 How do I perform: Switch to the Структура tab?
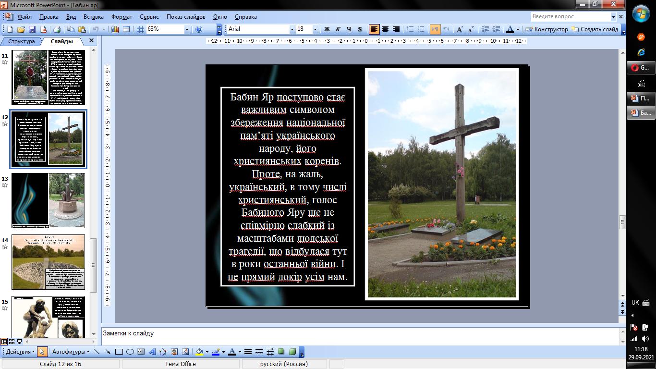(x=22, y=41)
